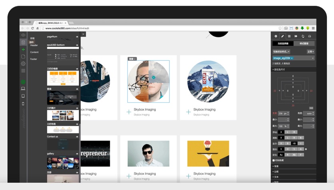The image size is (334, 190).
Task: Click the width px stepper arrows
Action: [x=288, y=113]
